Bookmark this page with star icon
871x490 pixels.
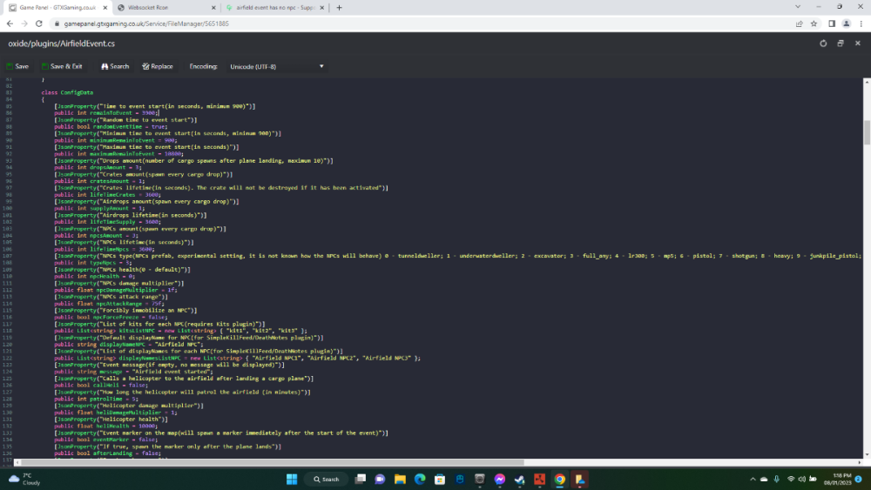[814, 23]
